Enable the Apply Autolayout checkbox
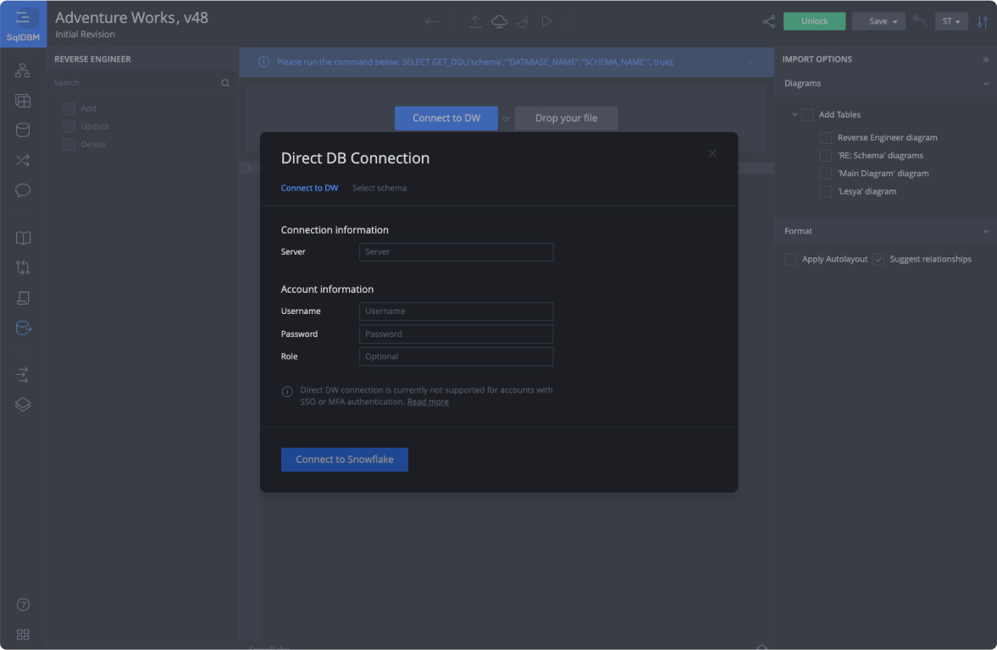Screen dimensions: 997x650 [x=790, y=259]
